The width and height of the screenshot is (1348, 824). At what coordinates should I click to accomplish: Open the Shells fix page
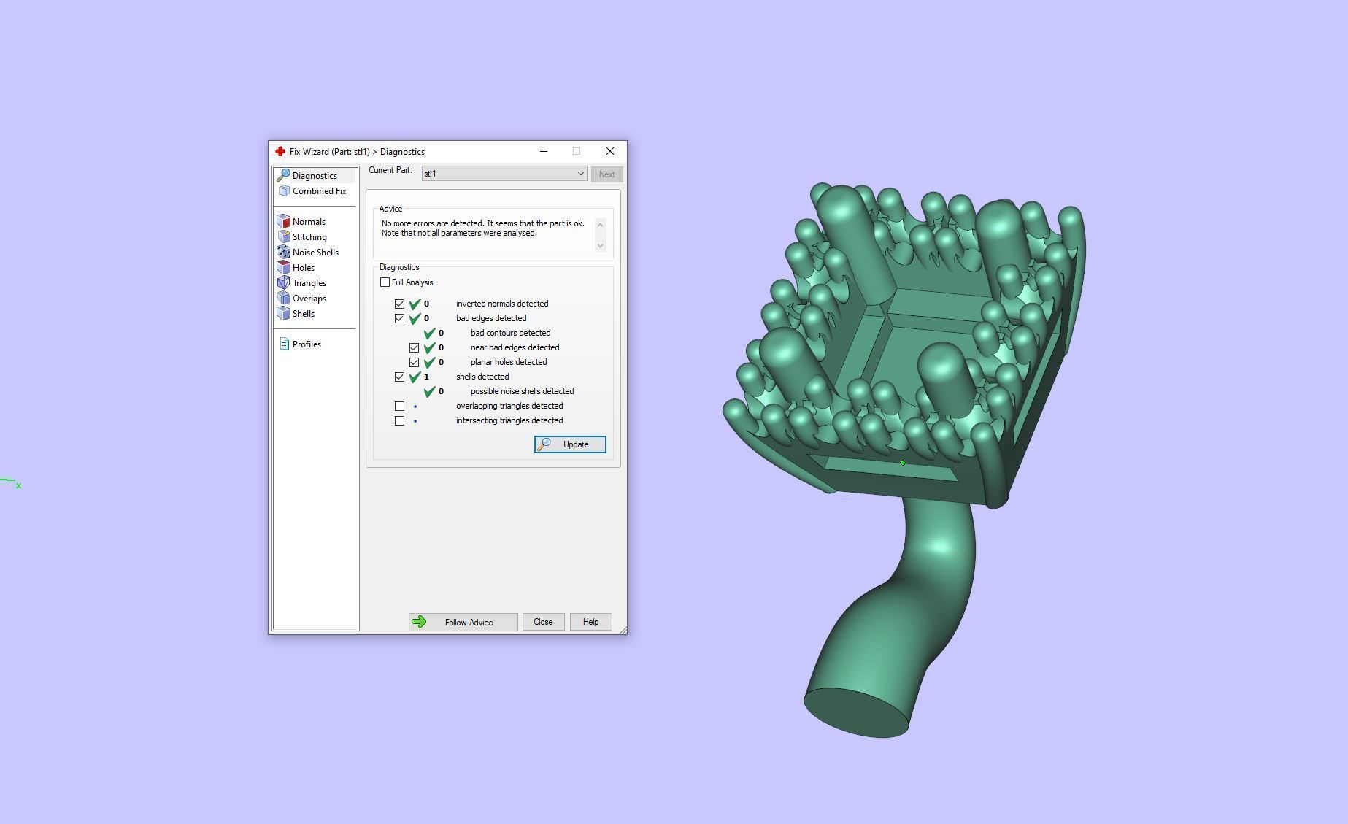click(303, 314)
